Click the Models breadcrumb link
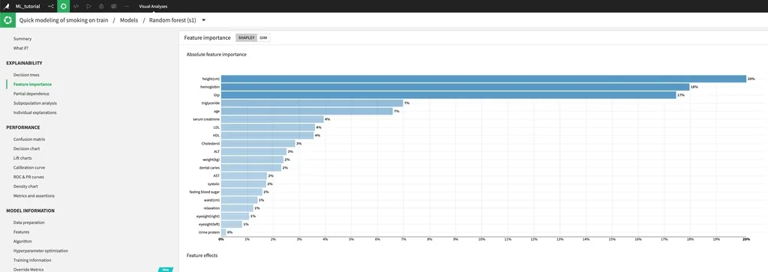The image size is (768, 272). 128,20
